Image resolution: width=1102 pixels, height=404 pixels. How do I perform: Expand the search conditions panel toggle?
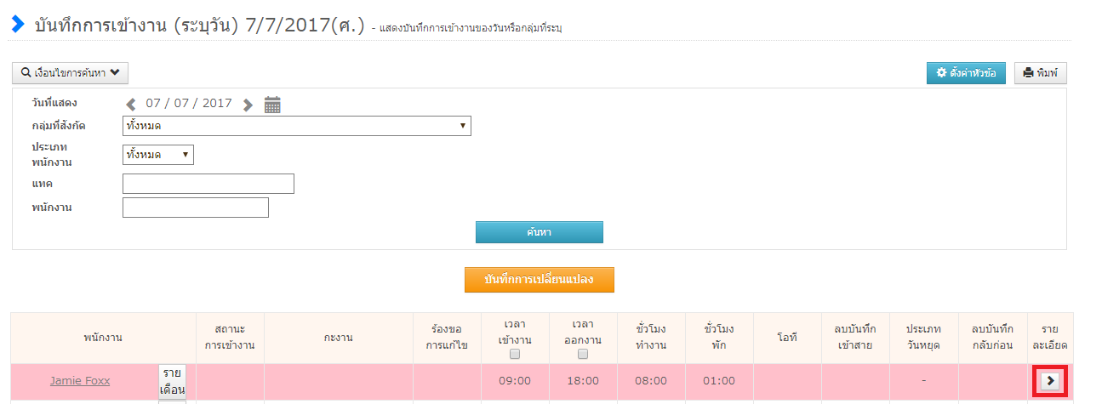click(70, 73)
